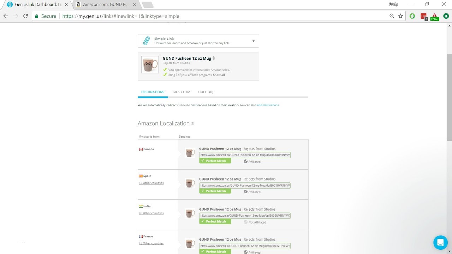452x254 pixels.
Task: Open the green circular extension icon
Action: click(x=412, y=16)
